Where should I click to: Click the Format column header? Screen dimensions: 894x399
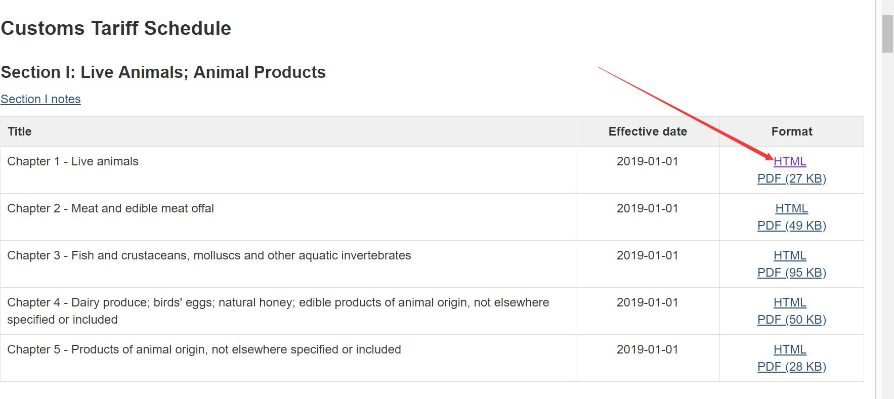click(x=792, y=131)
